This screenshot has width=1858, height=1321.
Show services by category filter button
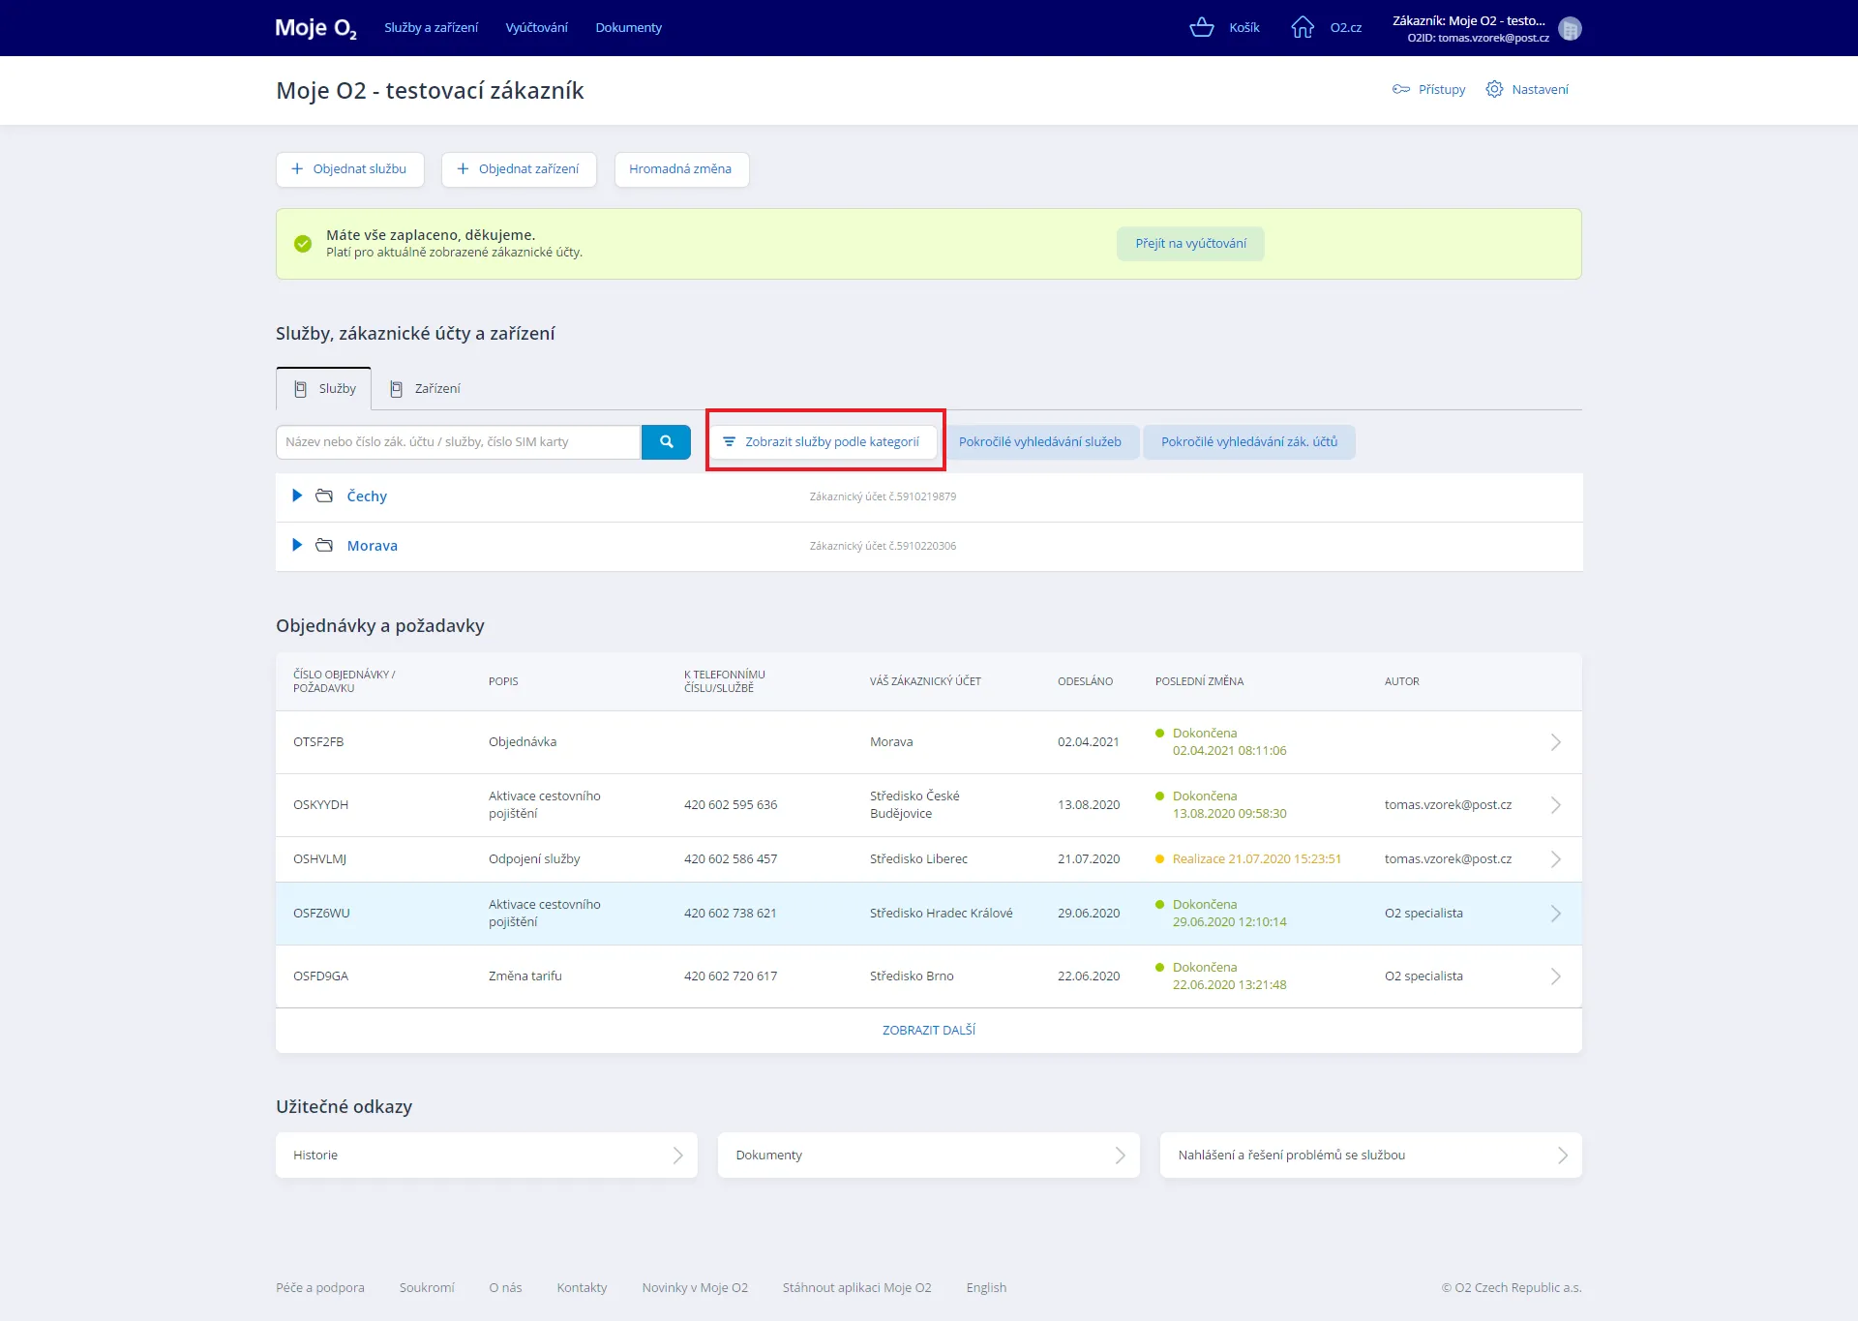(823, 441)
